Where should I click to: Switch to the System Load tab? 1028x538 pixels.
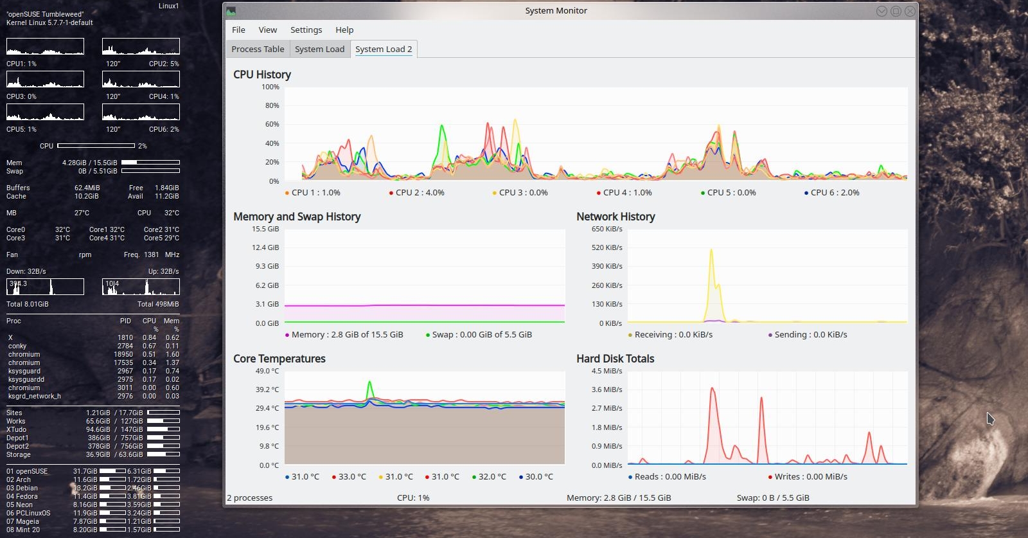tap(319, 49)
